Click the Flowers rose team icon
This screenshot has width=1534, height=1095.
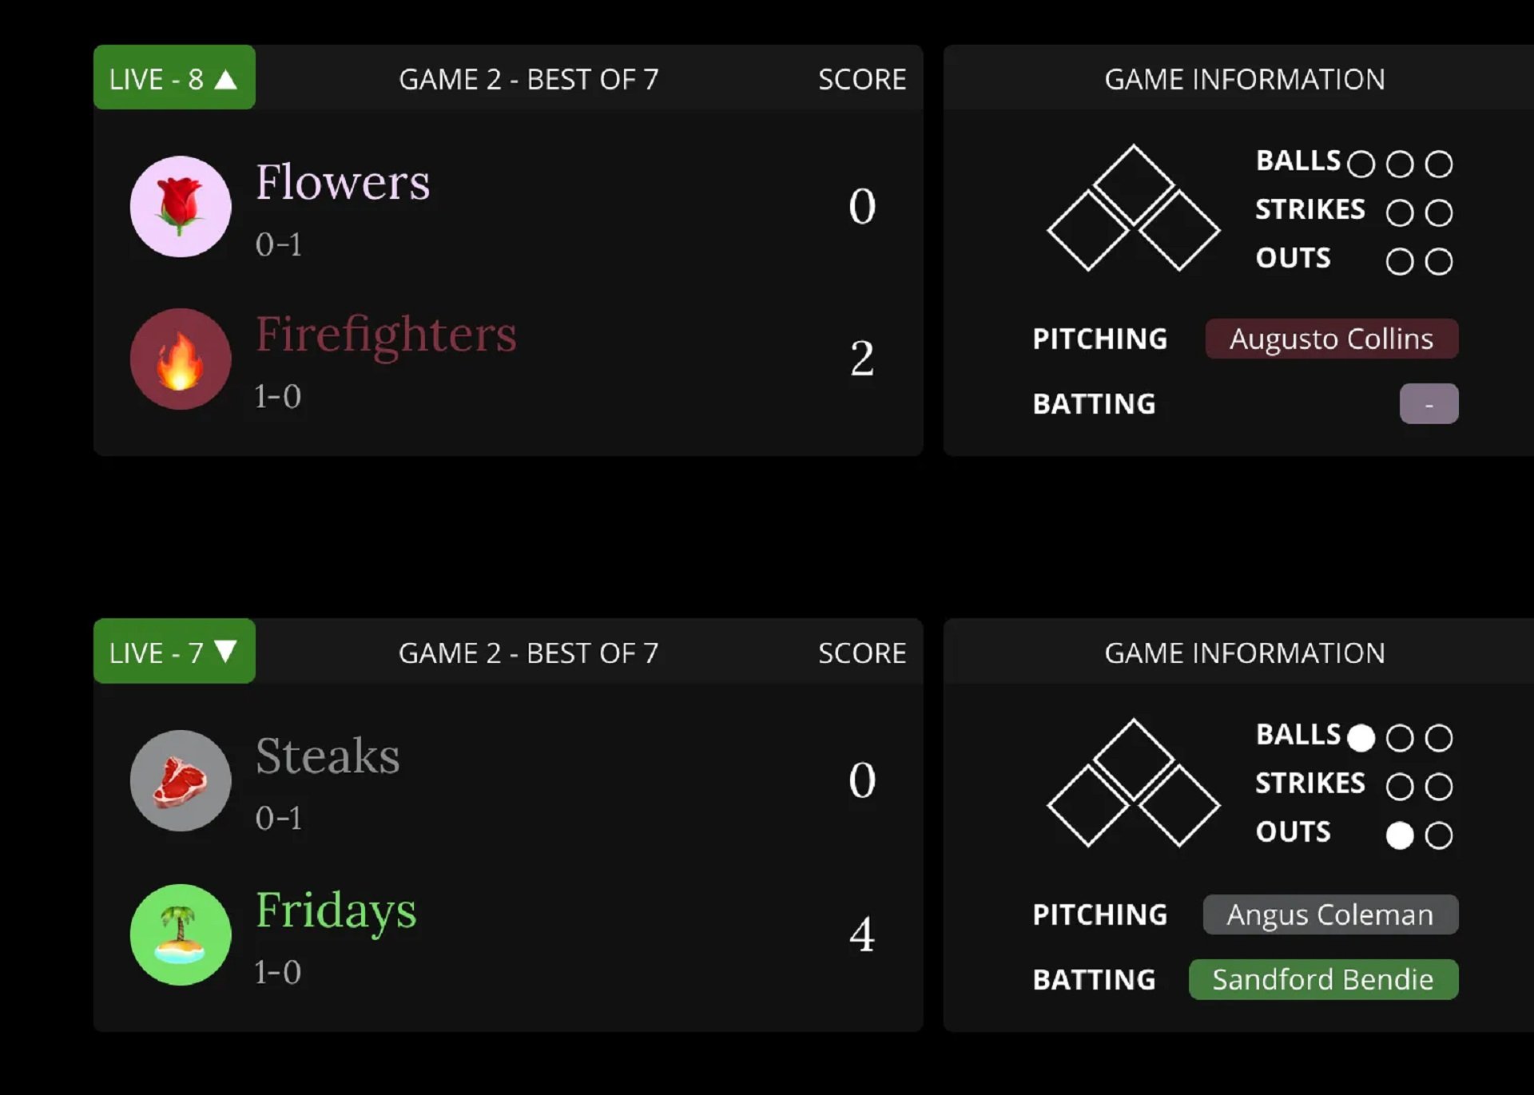[x=181, y=206]
